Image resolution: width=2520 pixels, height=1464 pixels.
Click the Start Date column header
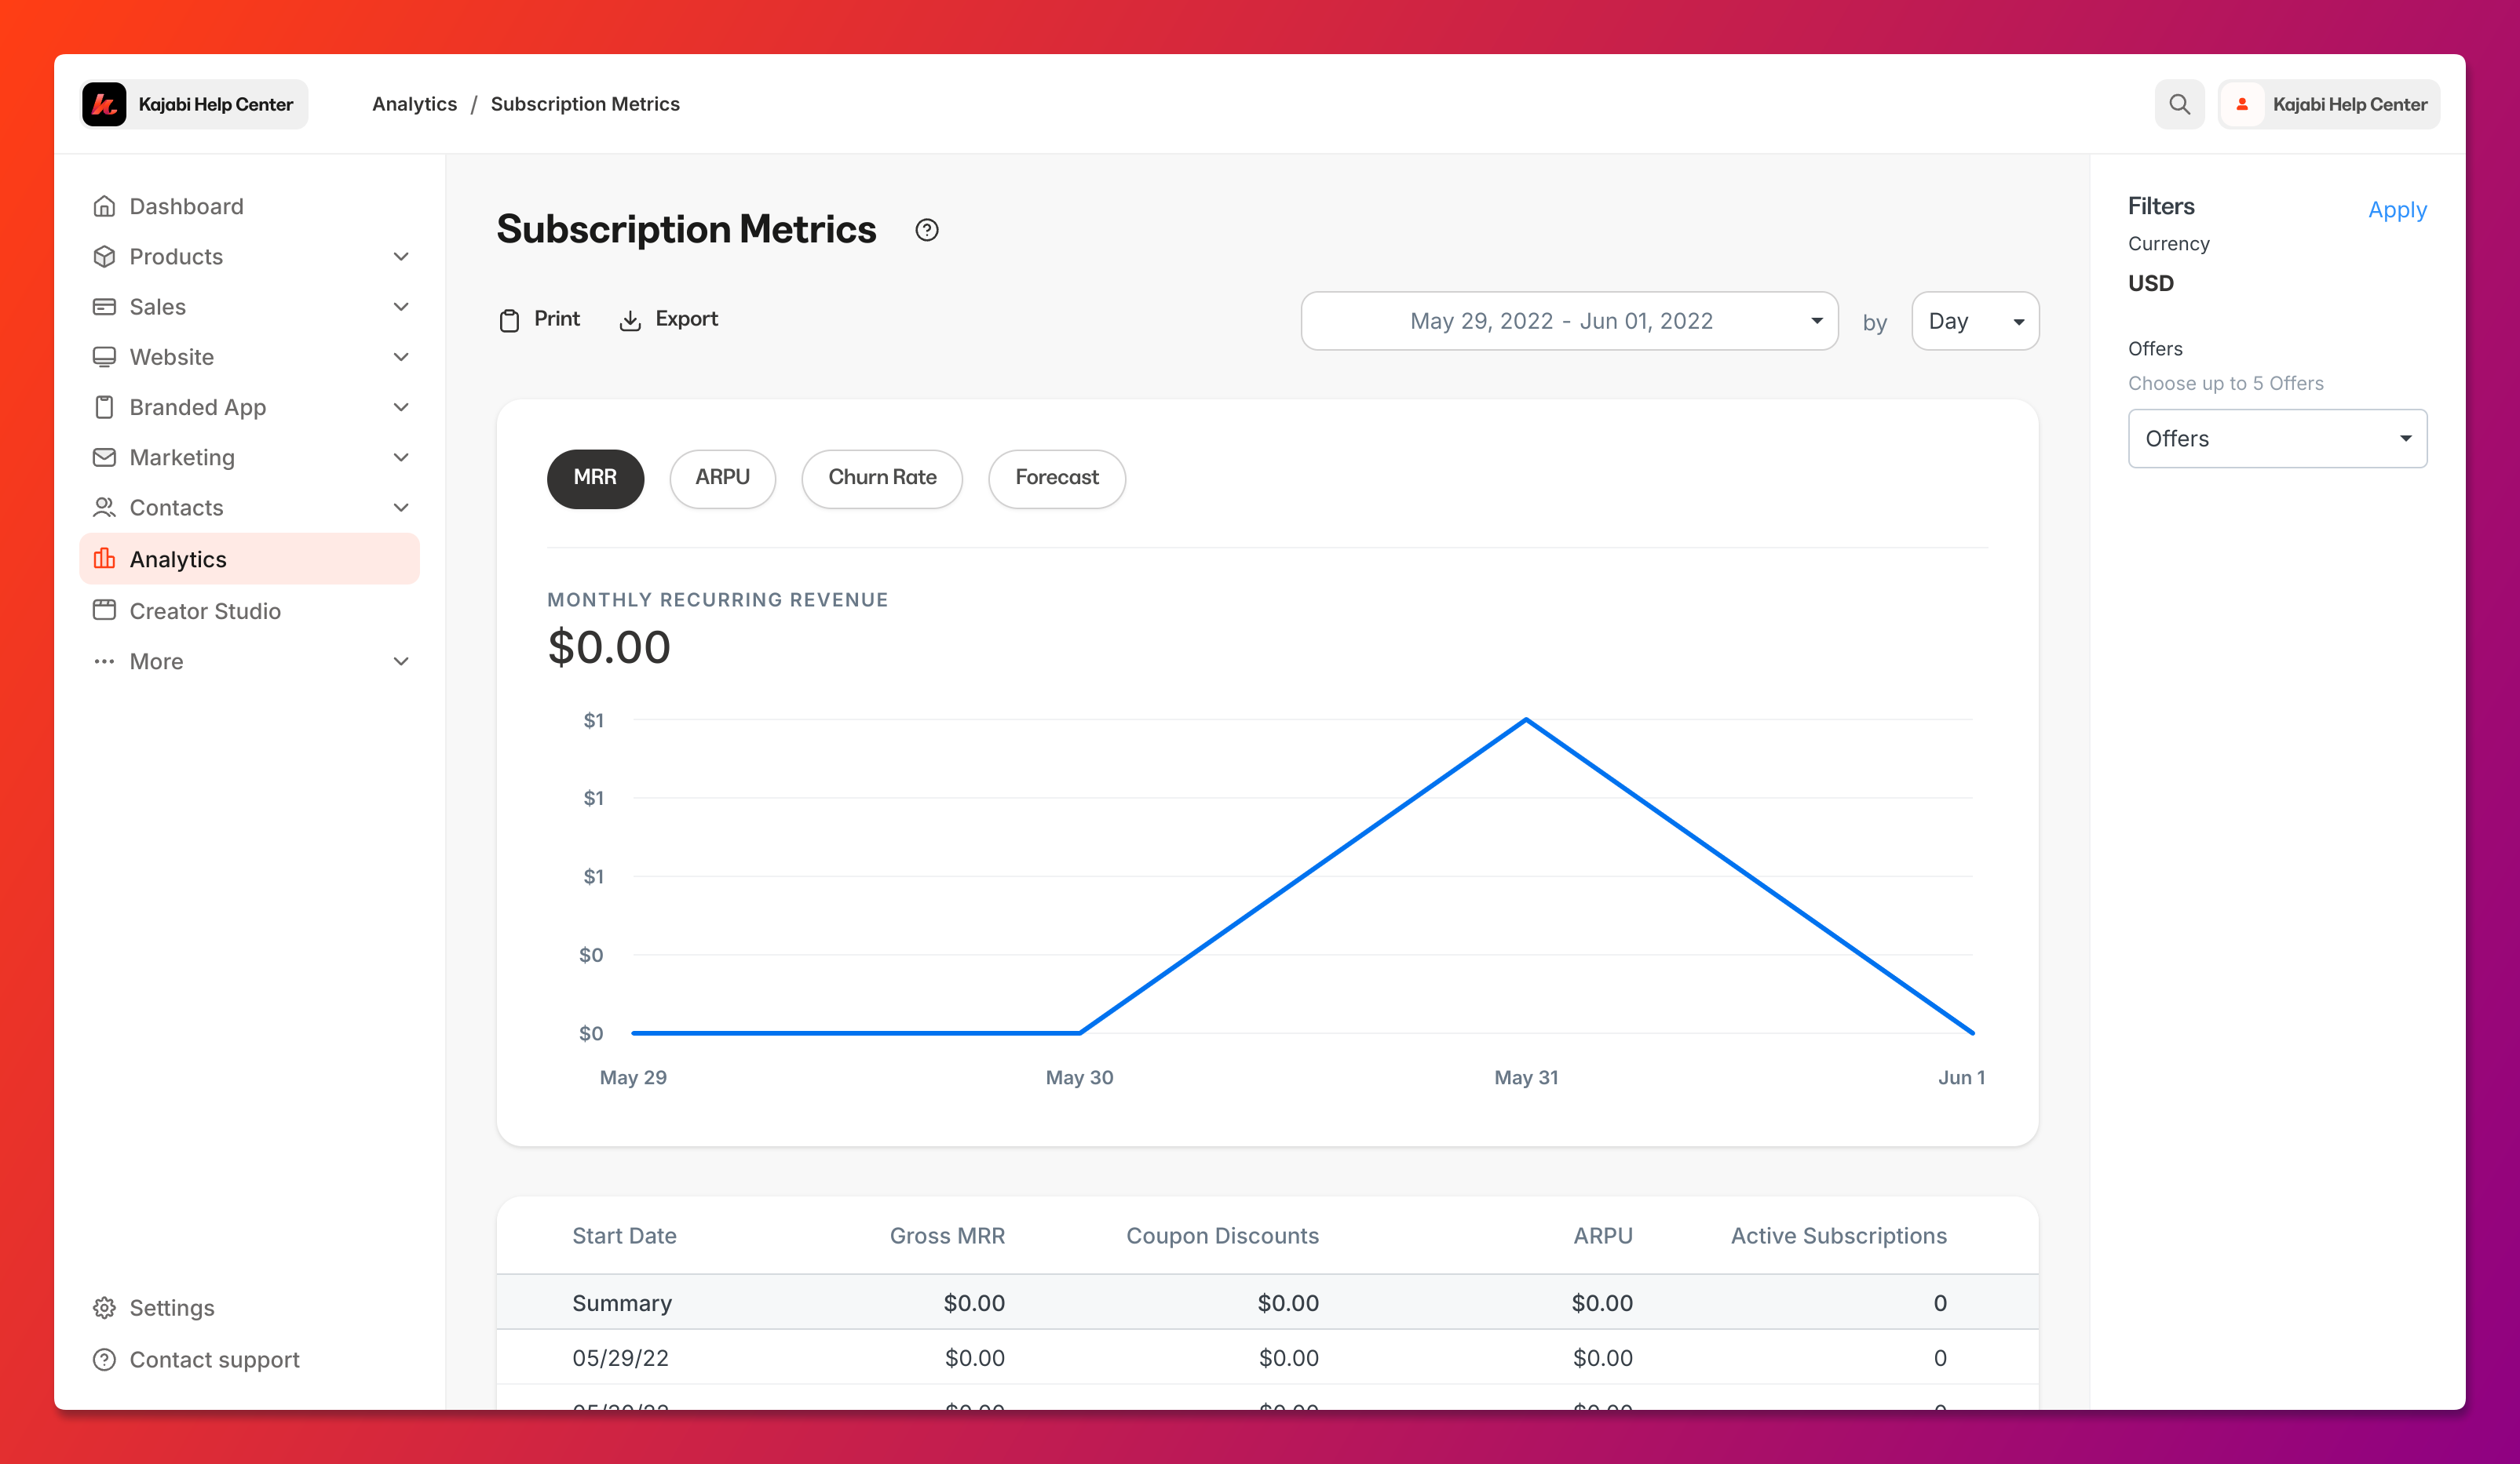point(624,1236)
